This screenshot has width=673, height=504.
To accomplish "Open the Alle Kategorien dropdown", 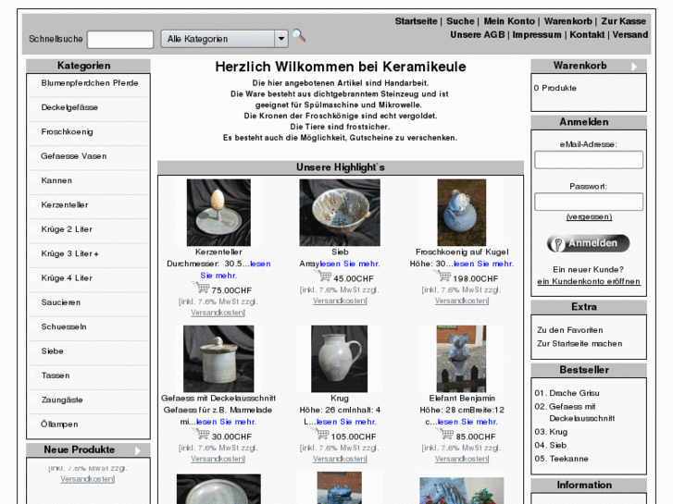I will coord(224,39).
